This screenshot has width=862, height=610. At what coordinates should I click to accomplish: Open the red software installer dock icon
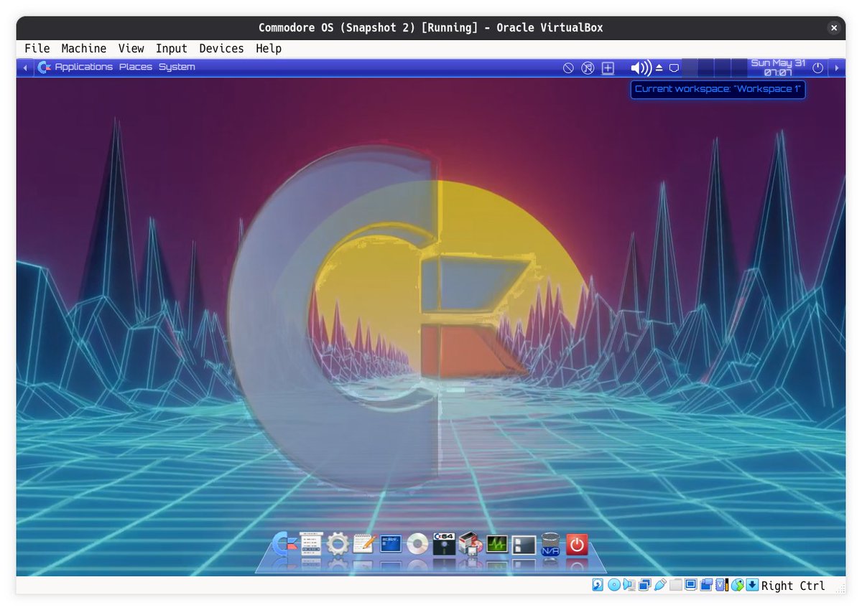point(470,544)
